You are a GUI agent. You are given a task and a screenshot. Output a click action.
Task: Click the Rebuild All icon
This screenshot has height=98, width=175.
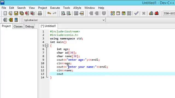point(129,13)
